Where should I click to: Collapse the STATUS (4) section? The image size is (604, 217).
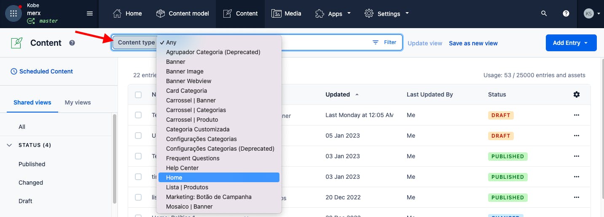point(10,145)
